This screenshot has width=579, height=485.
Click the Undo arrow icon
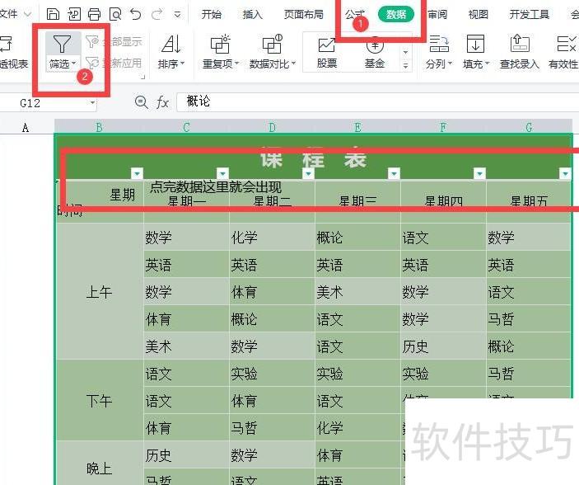click(136, 14)
